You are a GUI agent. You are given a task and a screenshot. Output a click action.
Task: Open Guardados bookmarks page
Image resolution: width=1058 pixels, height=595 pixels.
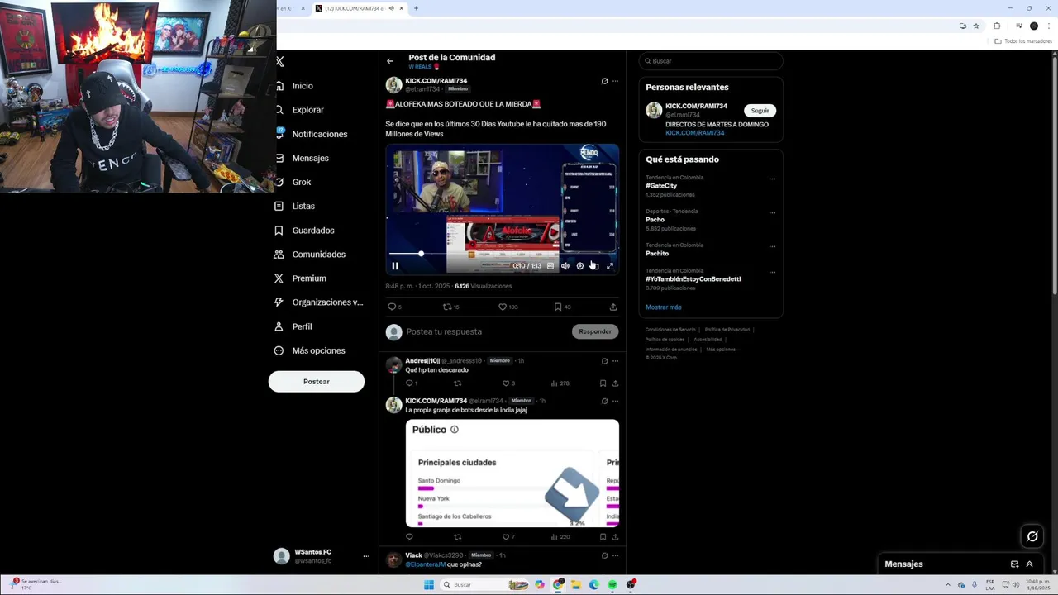coord(305,231)
